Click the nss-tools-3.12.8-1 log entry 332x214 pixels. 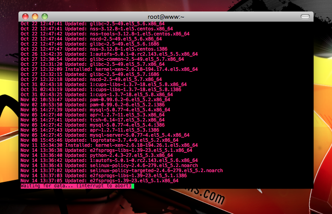(105, 34)
